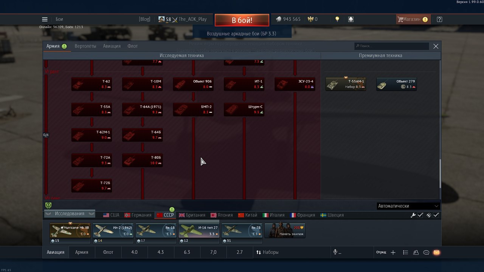The image size is (484, 272).
Task: Toggle the microphone voice chat icon
Action: pos(335,252)
